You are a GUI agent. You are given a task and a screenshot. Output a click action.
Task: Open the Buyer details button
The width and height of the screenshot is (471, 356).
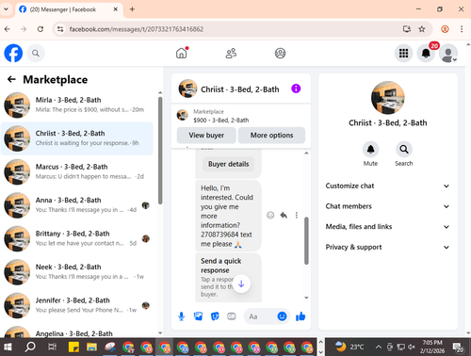point(228,164)
